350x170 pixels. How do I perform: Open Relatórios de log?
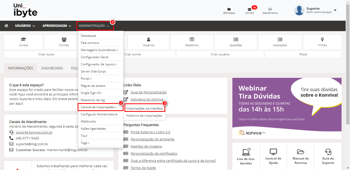101,100
